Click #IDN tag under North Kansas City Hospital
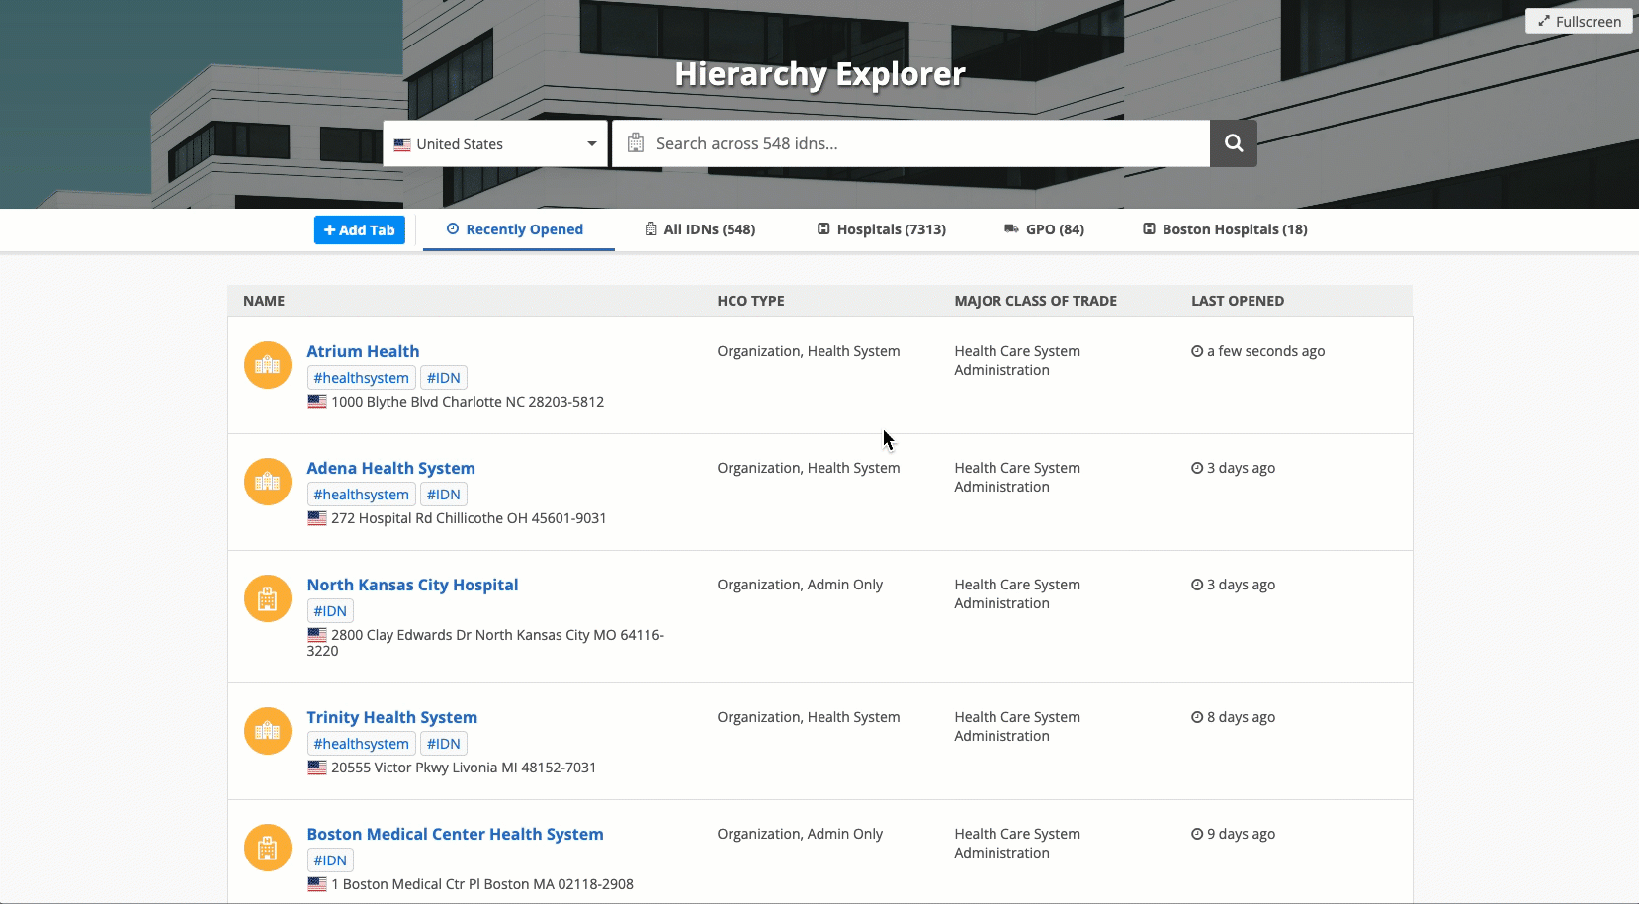Image resolution: width=1639 pixels, height=904 pixels. (330, 611)
